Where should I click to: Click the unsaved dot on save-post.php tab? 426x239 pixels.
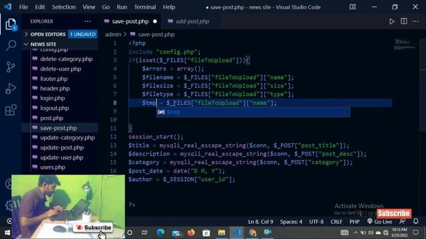pos(155,21)
